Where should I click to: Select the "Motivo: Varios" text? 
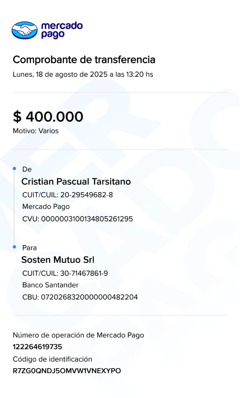coord(35,131)
